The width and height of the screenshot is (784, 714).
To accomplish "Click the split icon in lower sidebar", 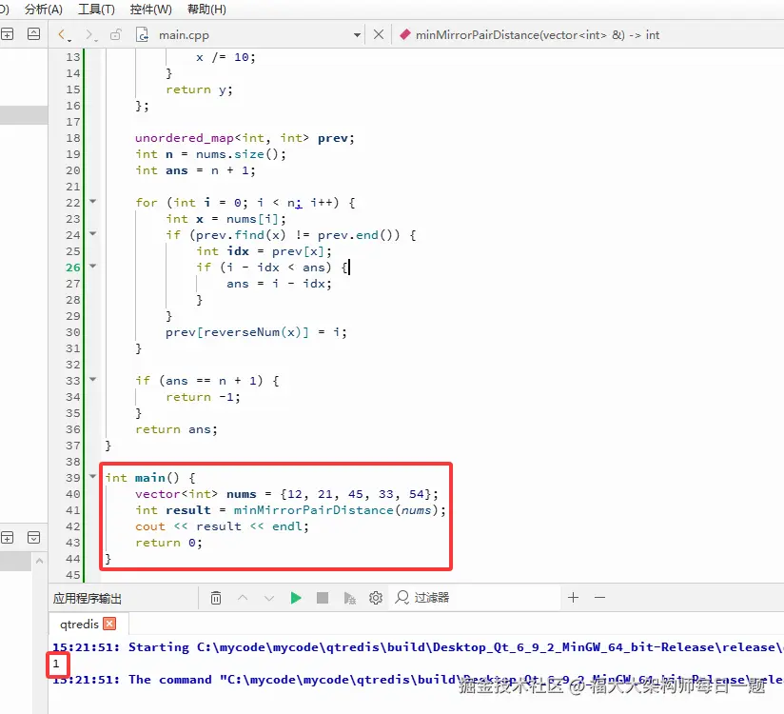I will (7, 537).
